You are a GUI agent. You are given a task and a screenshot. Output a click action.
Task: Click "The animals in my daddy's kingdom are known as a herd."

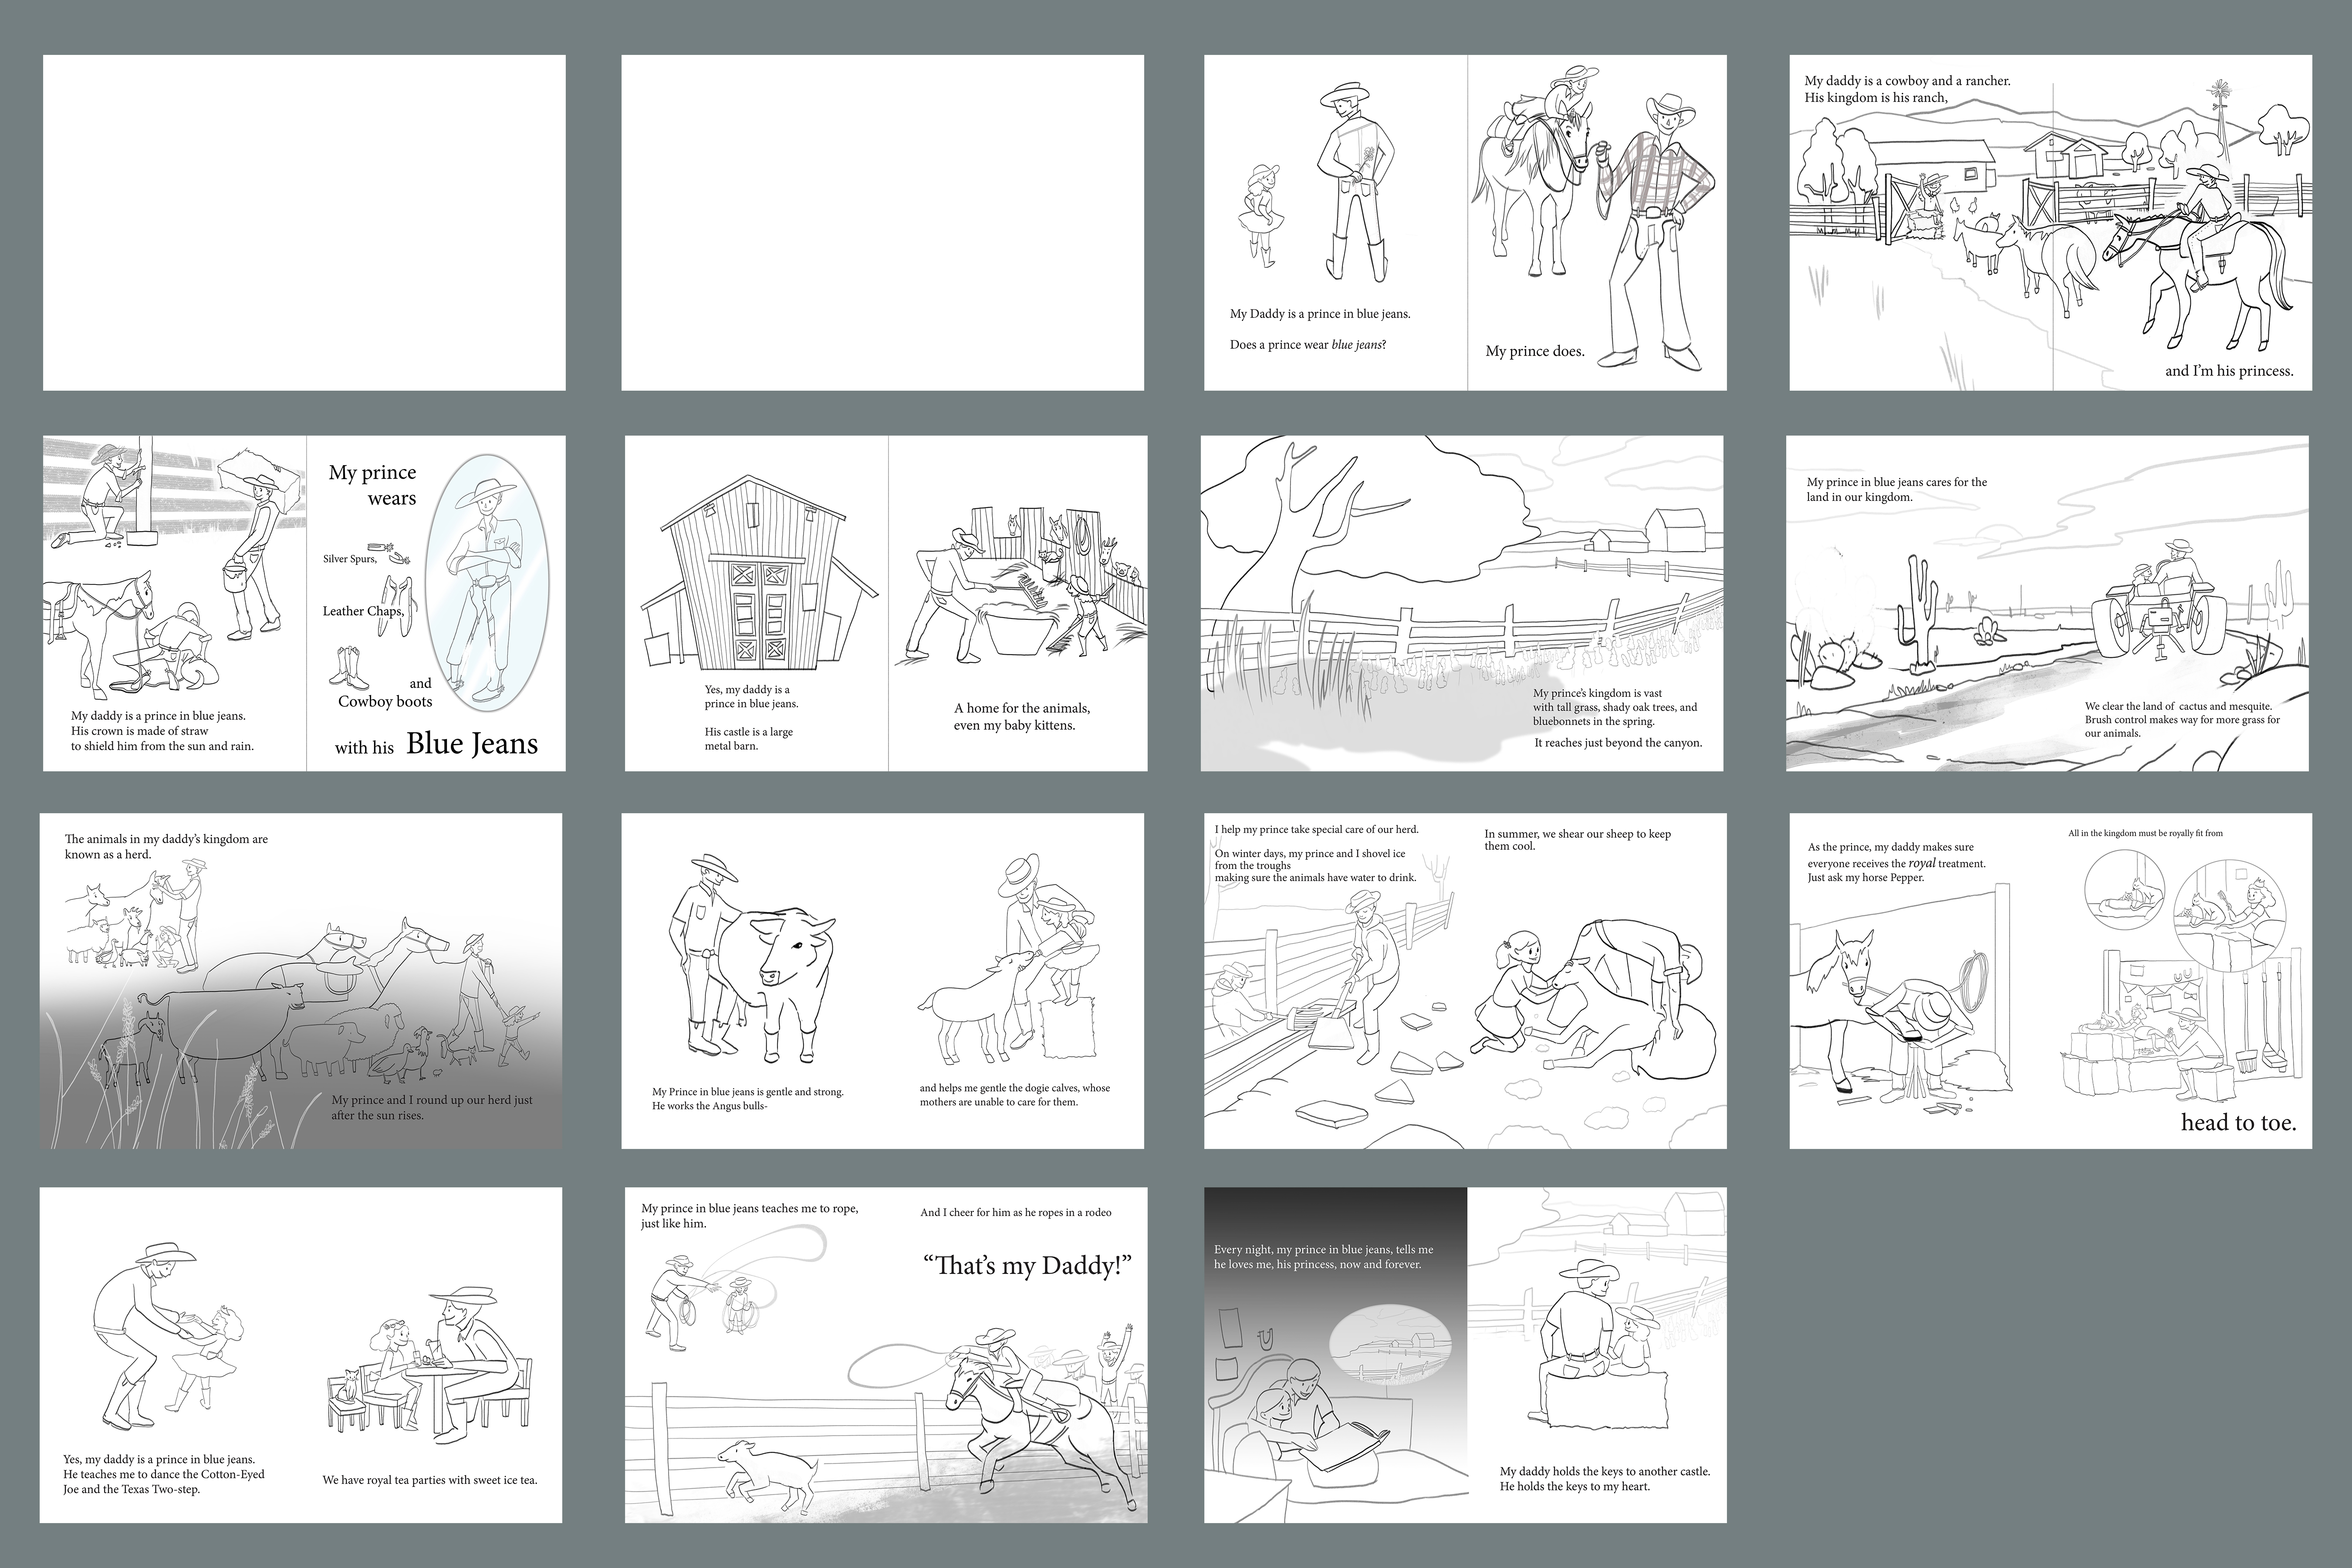[166, 847]
